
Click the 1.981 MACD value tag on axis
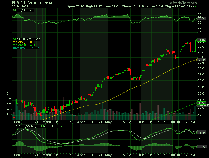click(202, 133)
